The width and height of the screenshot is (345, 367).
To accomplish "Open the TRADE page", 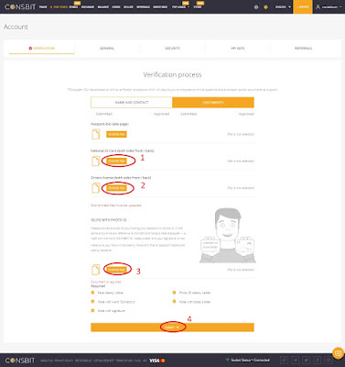I will (43, 7).
